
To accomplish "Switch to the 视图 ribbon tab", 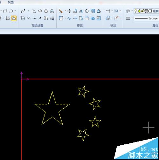I will point(11,2).
